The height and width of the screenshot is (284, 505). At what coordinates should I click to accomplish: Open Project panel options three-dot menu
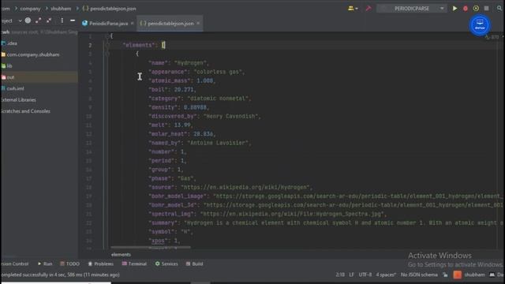tap(62, 21)
